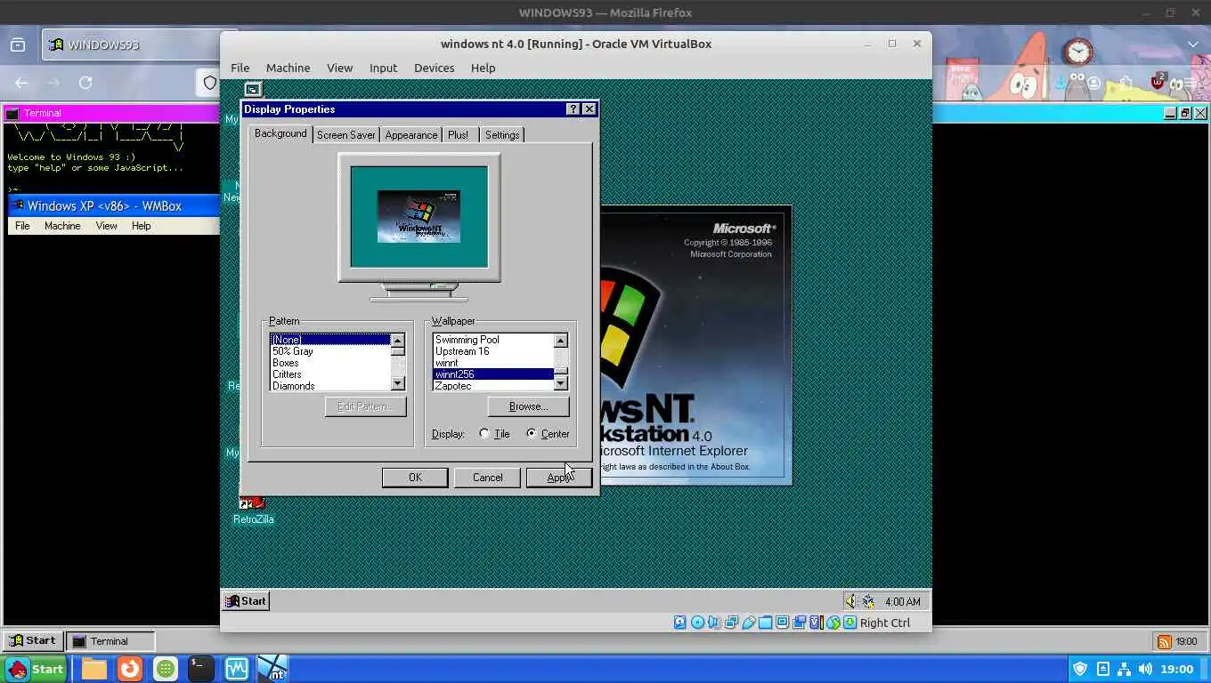The image size is (1211, 683).
Task: Switch to the Plus! tab
Action: (458, 135)
